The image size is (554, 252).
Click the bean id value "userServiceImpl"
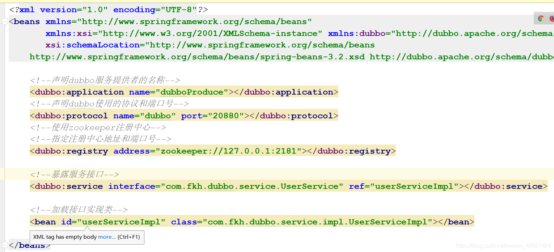(x=121, y=222)
